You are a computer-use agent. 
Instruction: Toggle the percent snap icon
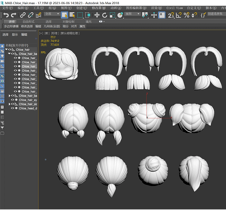point(187,15)
